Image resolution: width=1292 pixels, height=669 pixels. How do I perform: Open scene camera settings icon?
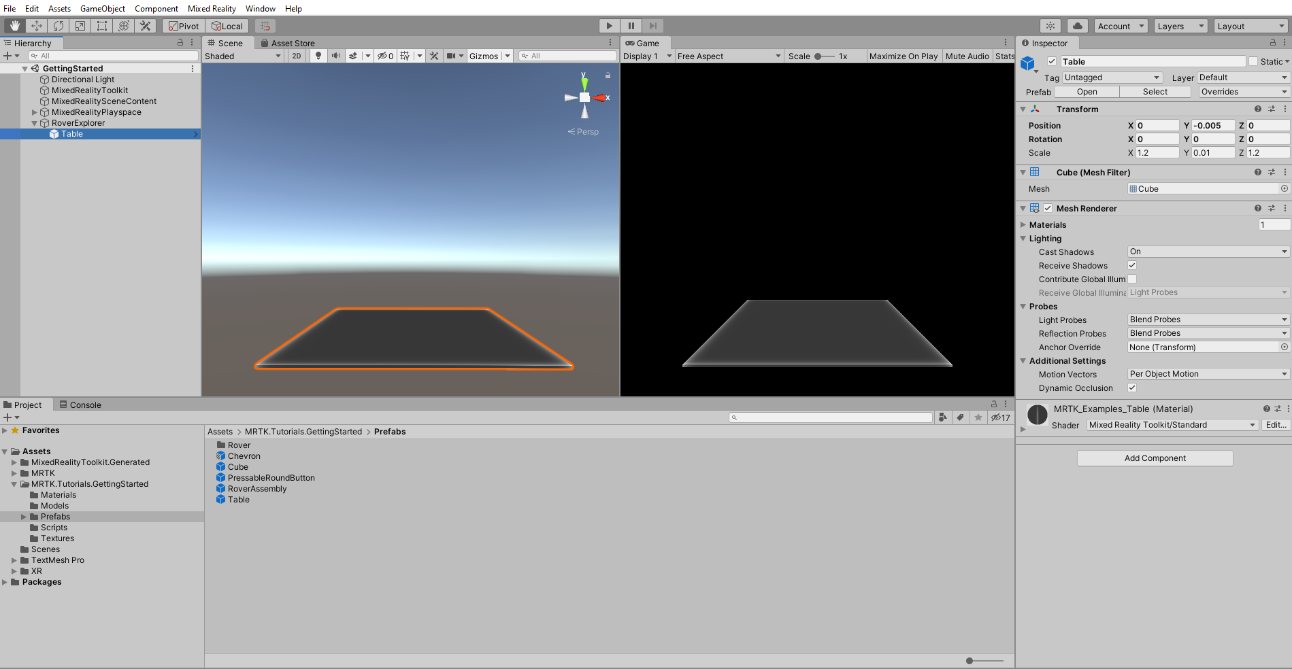451,56
